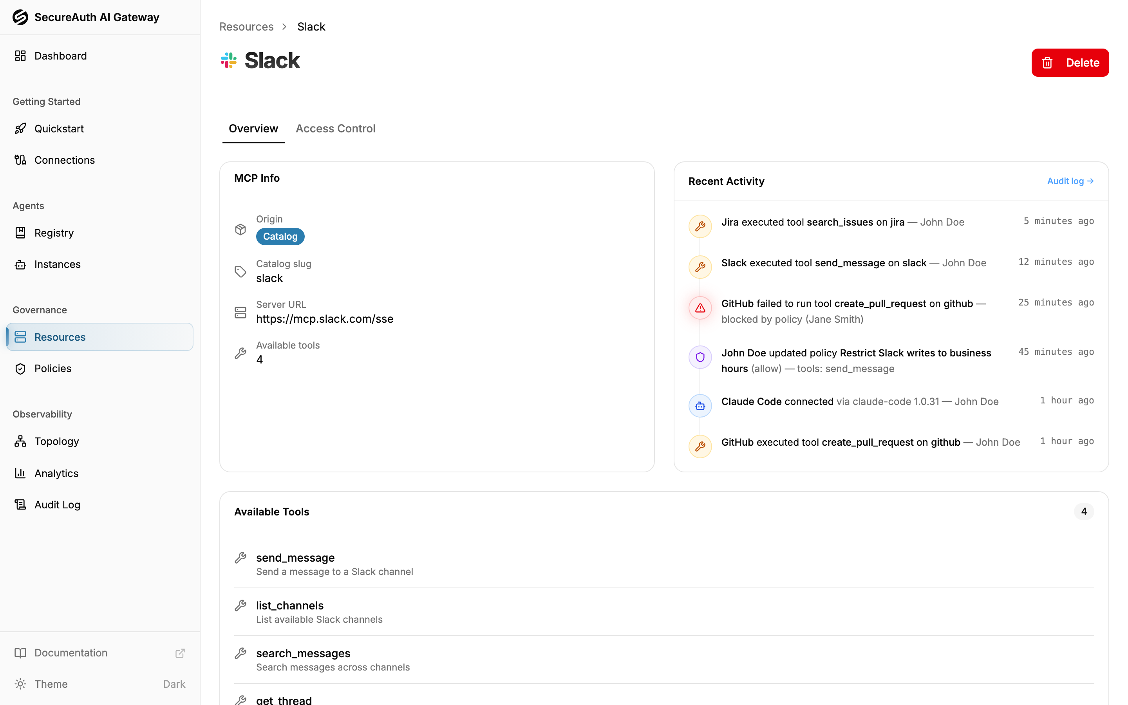Click the Quickstart rocket icon
This screenshot has width=1128, height=705.
pos(20,129)
